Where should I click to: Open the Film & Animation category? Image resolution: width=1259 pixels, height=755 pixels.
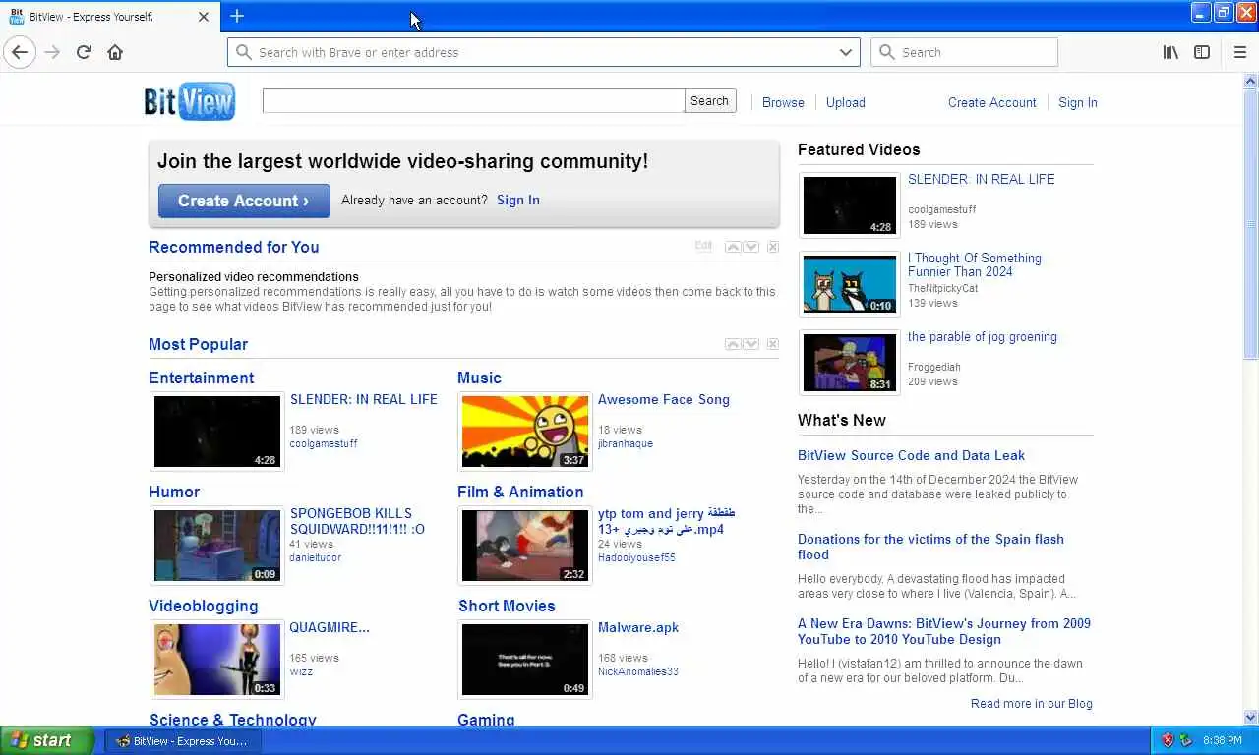pos(520,492)
